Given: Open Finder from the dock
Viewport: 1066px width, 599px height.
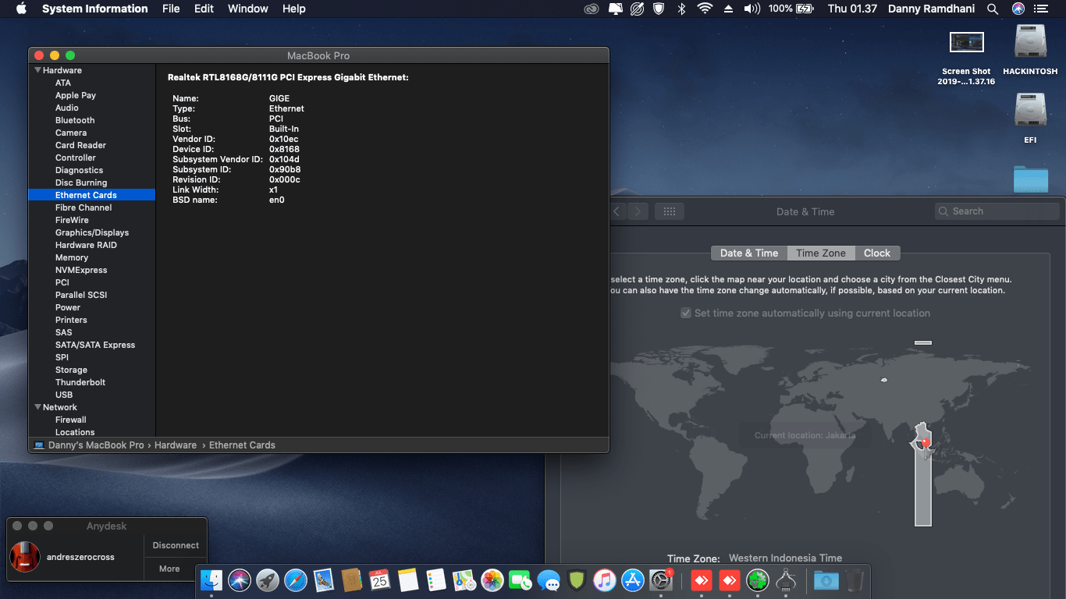Looking at the screenshot, I should 211,580.
